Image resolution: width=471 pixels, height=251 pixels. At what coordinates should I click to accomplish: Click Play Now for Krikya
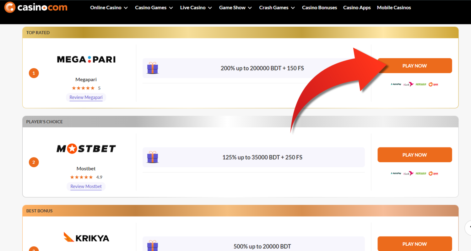pyautogui.click(x=414, y=244)
